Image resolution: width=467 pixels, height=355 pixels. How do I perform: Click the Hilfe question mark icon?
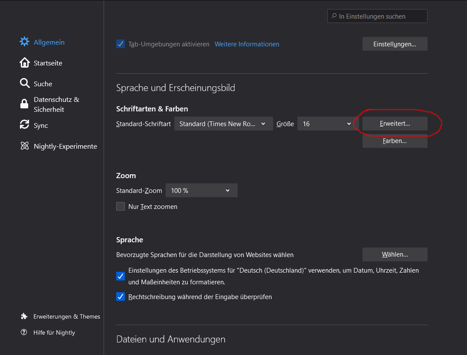pyautogui.click(x=24, y=332)
